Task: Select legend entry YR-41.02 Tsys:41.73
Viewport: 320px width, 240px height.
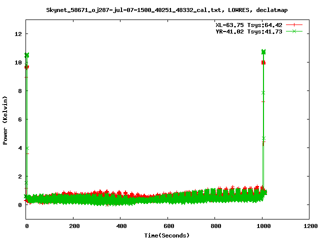Action: (x=249, y=31)
